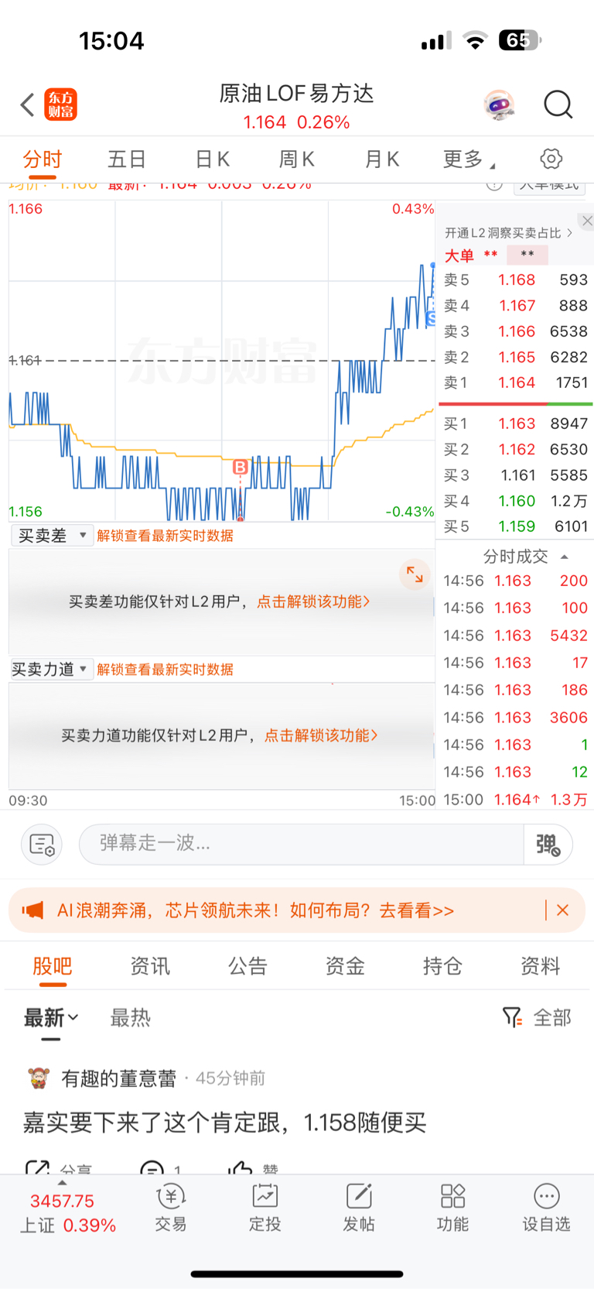Tap the buy-sell ratio red-green bar

pyautogui.click(x=516, y=403)
